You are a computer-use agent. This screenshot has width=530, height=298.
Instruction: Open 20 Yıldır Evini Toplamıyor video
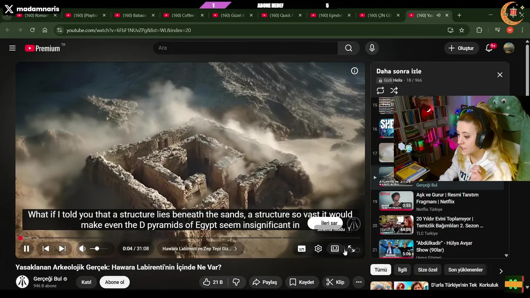450,222
